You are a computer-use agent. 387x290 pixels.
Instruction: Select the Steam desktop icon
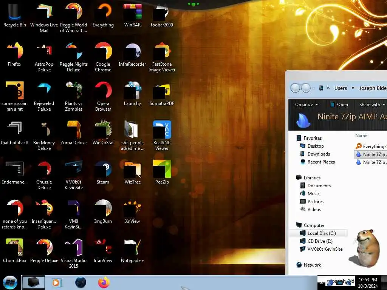click(x=103, y=172)
